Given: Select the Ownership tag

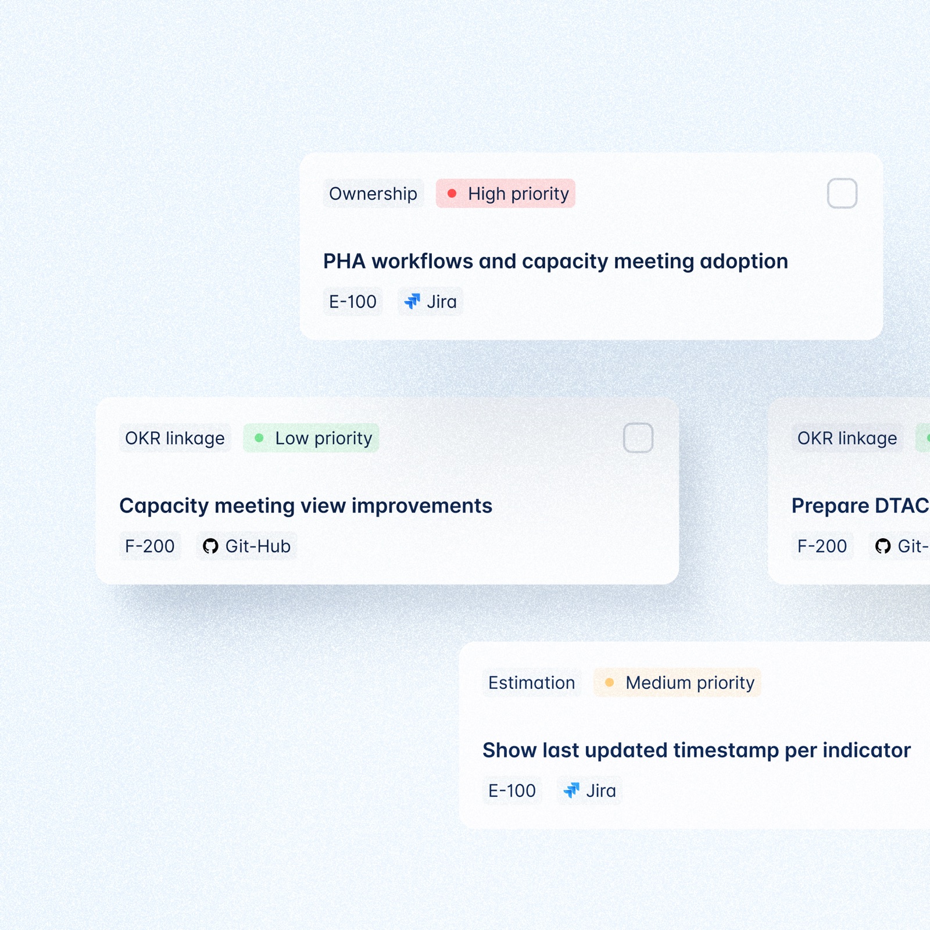Looking at the screenshot, I should 374,194.
